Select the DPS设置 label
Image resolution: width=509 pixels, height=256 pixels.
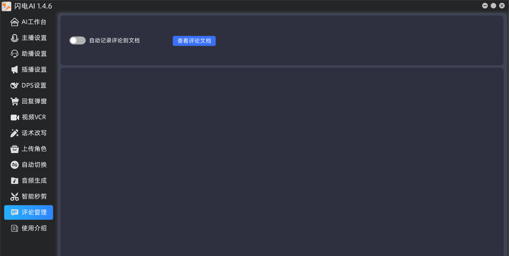click(34, 85)
